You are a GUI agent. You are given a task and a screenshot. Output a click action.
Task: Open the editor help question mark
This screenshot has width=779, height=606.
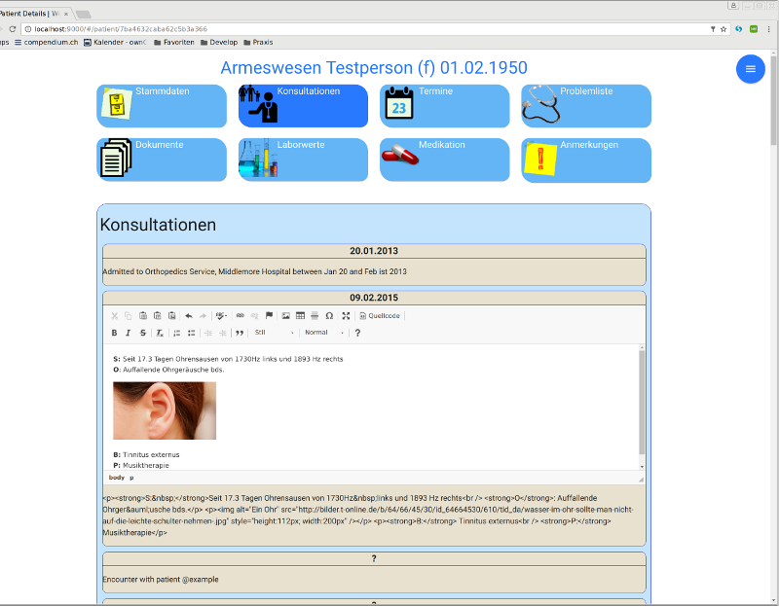[x=357, y=333]
